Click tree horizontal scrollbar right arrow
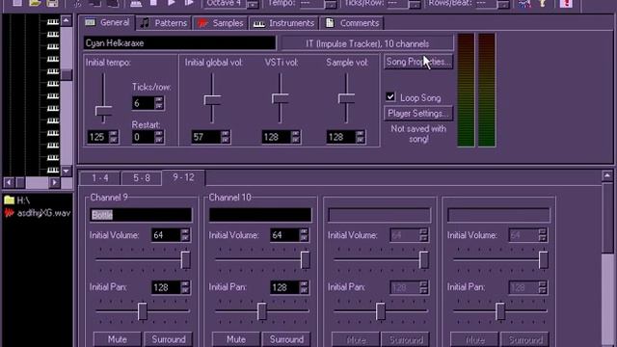The height and width of the screenshot is (347, 617). (x=54, y=182)
